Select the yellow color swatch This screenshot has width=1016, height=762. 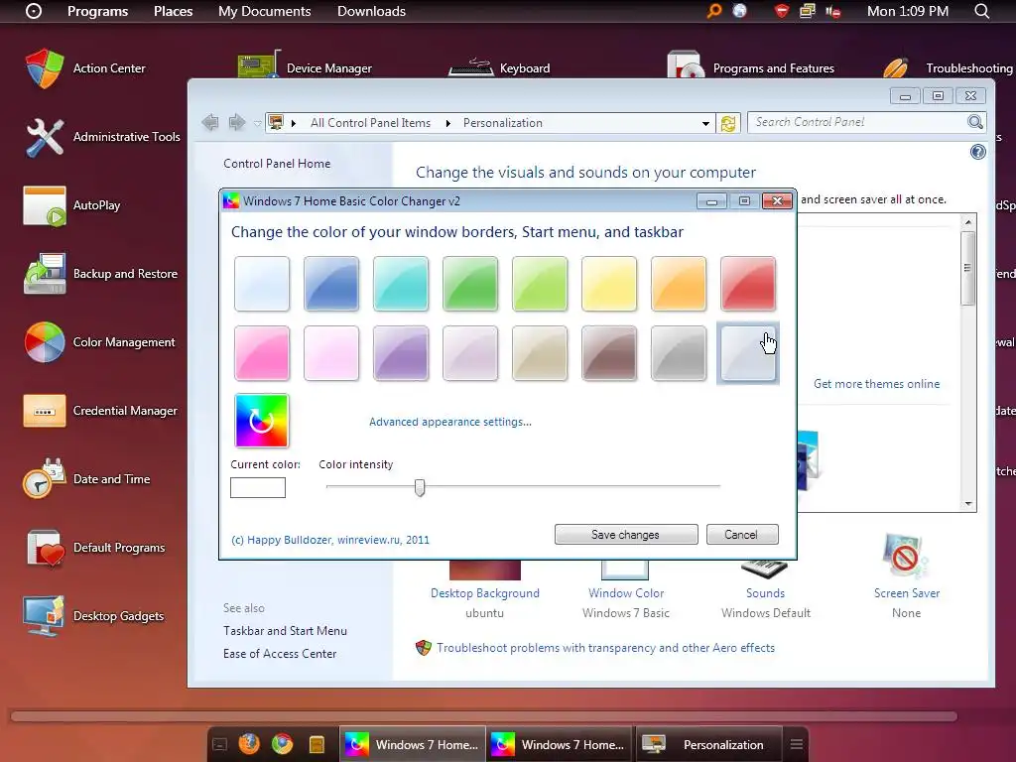(609, 283)
